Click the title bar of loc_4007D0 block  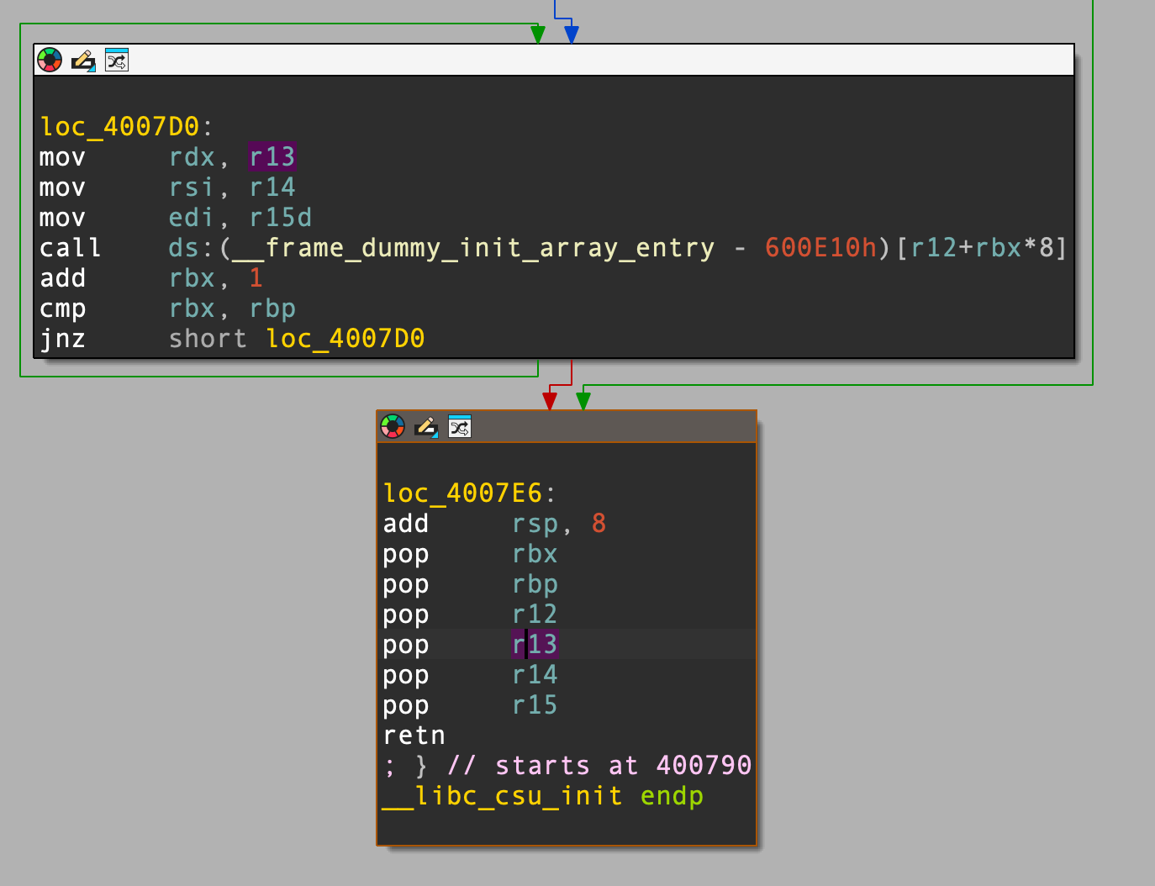click(x=554, y=61)
